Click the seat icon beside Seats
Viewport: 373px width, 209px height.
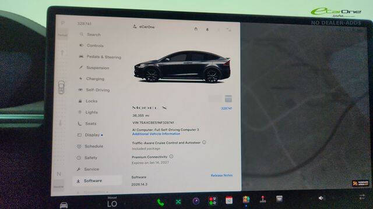click(x=79, y=123)
